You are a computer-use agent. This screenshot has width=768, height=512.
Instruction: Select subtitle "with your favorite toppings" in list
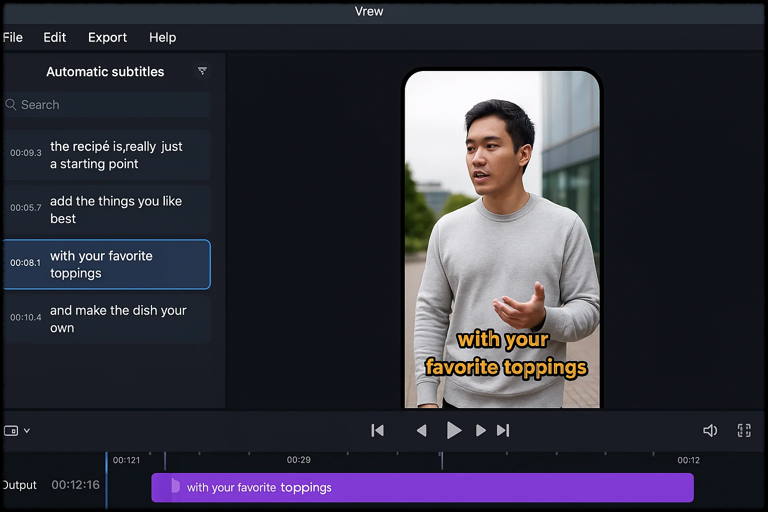[107, 264]
